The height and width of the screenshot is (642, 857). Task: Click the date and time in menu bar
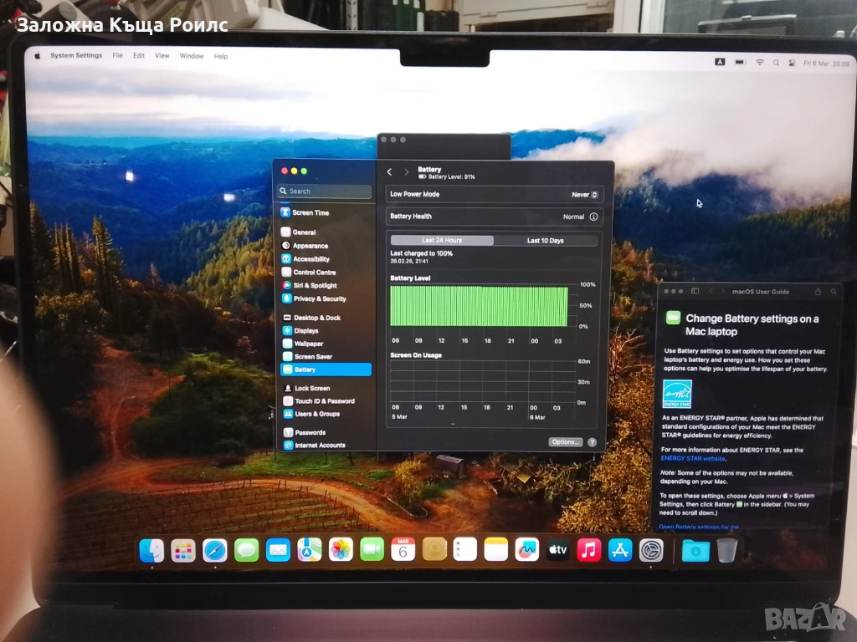[826, 64]
